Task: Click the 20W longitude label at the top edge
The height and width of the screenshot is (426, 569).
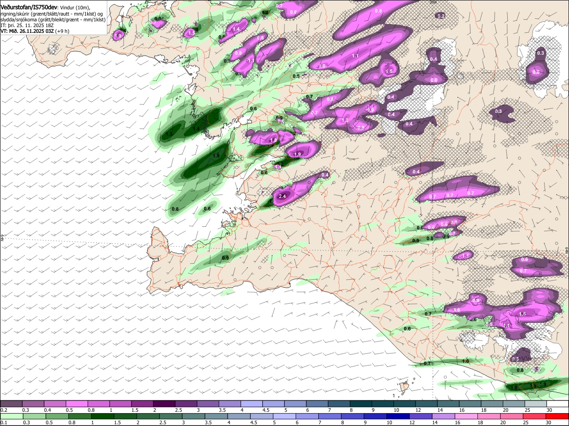Action: [x=433, y=2]
